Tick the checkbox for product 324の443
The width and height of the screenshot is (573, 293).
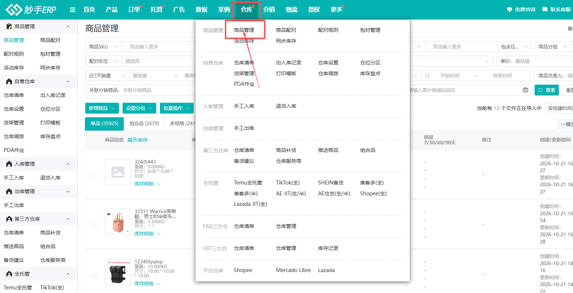(x=95, y=176)
